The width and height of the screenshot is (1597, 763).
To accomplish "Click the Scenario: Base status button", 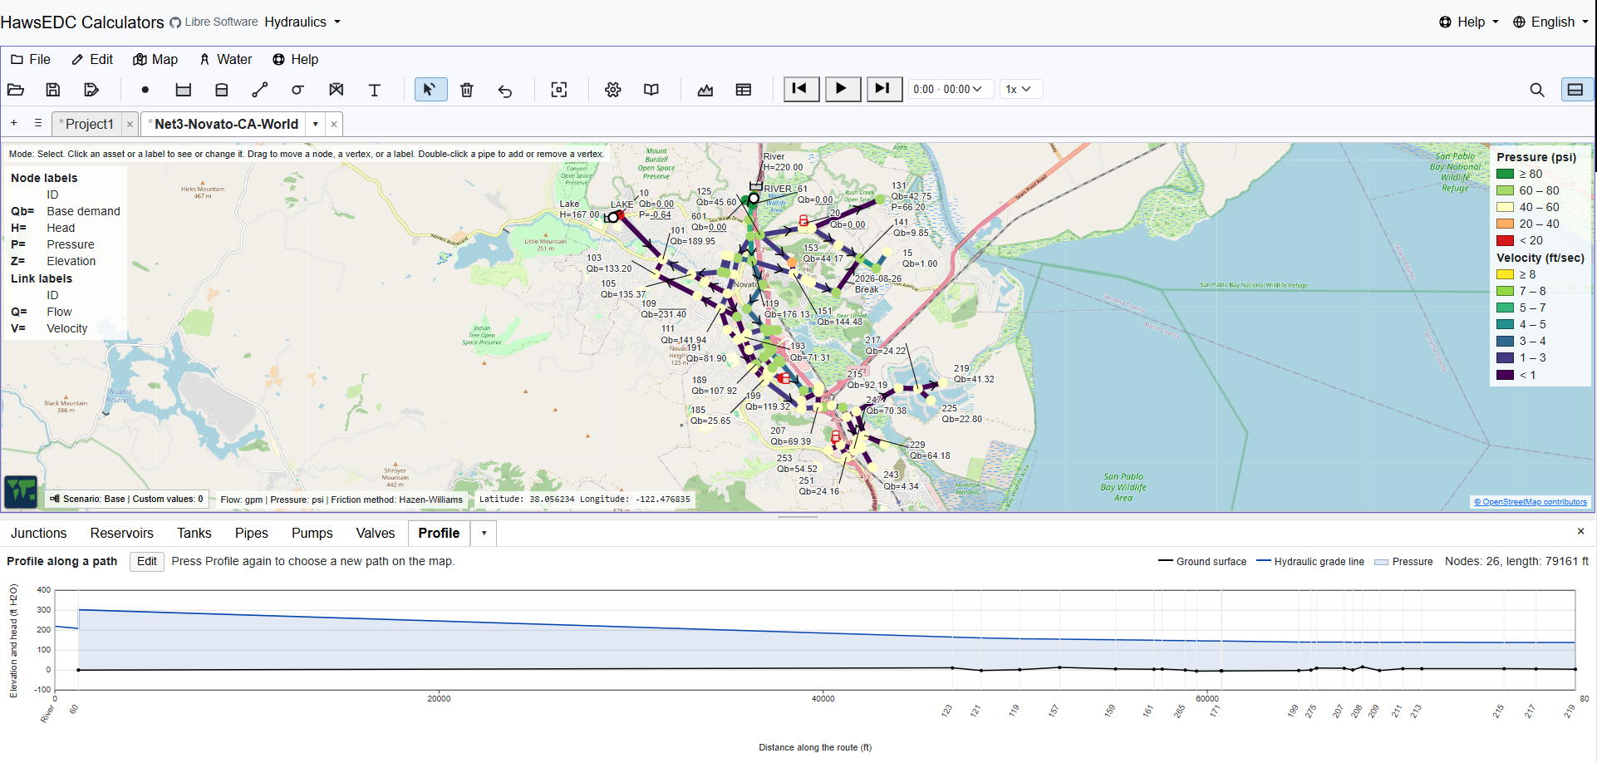I will (x=126, y=500).
